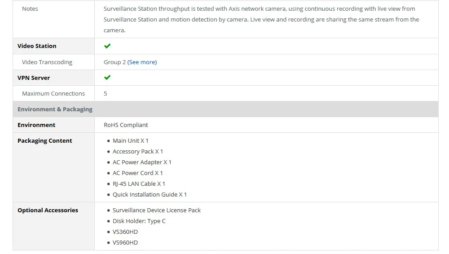Click the Main Unit X 1 list item
449x254 pixels.
(x=130, y=141)
